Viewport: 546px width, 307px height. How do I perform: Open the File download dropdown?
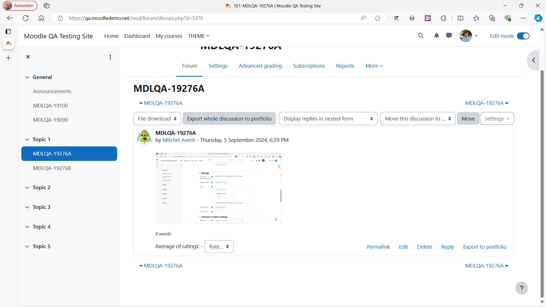[157, 119]
